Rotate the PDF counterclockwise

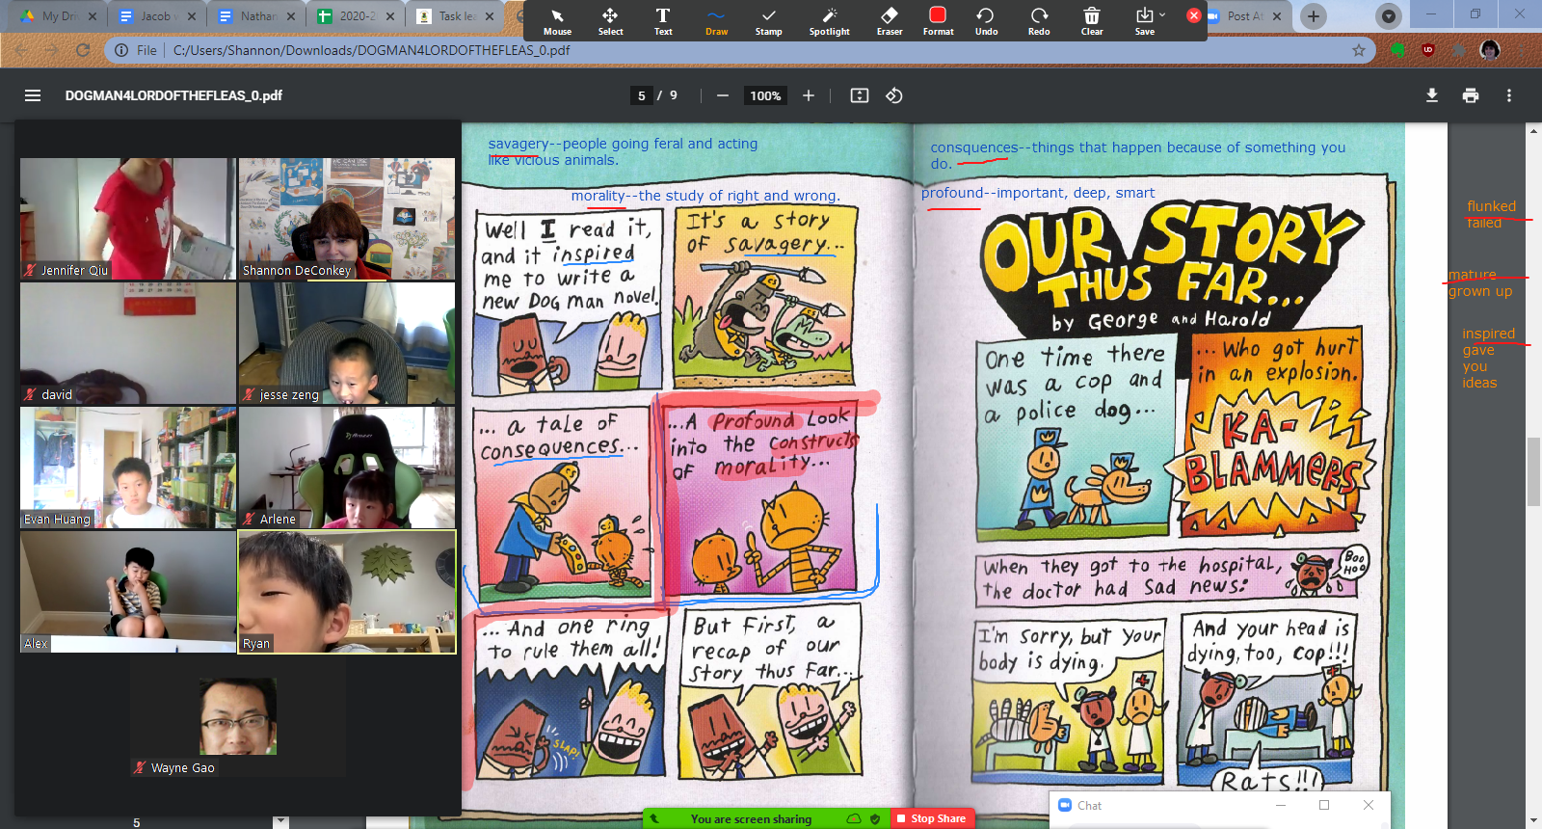[894, 95]
